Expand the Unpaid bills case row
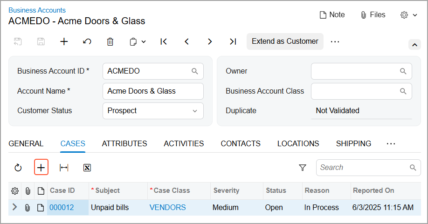The height and width of the screenshot is (224, 428). pos(14,207)
